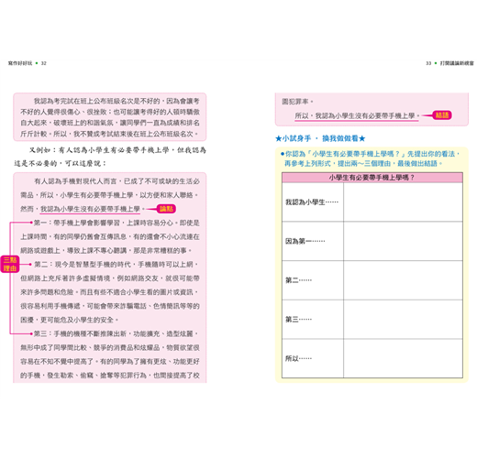The width and height of the screenshot is (477, 458).
Task: Click the 打開議論新視窗 page header
Action: [x=457, y=63]
